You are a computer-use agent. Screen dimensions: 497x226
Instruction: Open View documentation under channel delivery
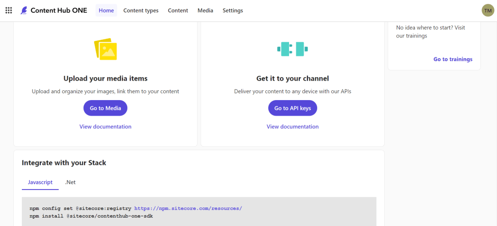pos(292,126)
